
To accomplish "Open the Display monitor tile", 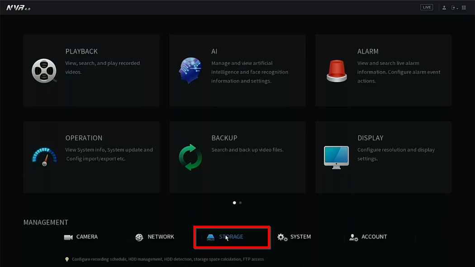I will click(383, 157).
